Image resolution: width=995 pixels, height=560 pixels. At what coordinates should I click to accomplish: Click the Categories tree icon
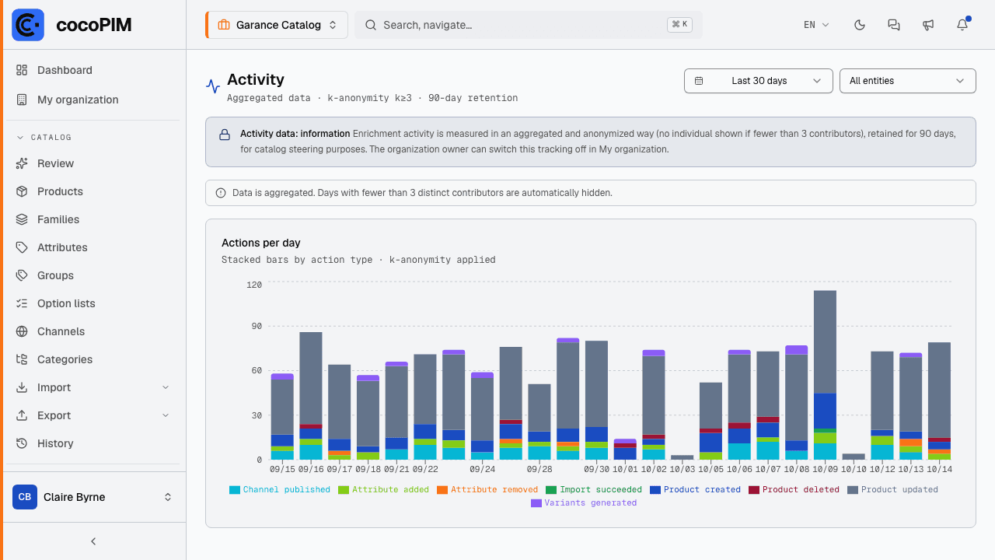(x=22, y=359)
